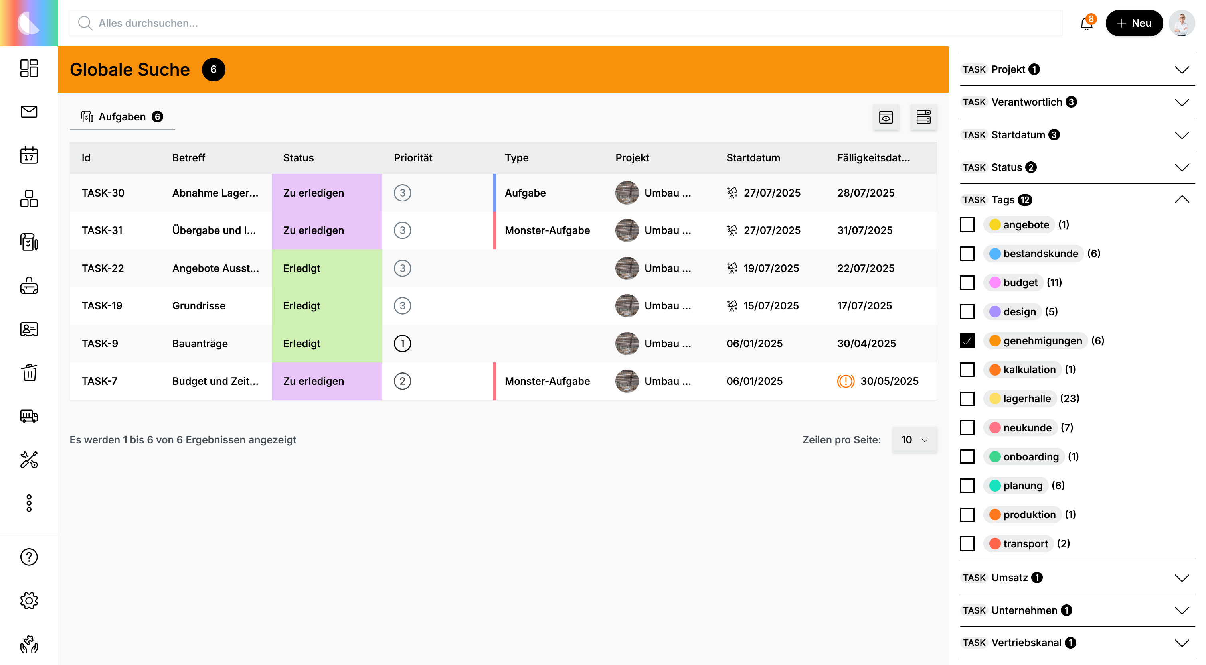Image resolution: width=1206 pixels, height=665 pixels.
Task: Open the calendar icon in sidebar
Action: pos(29,155)
